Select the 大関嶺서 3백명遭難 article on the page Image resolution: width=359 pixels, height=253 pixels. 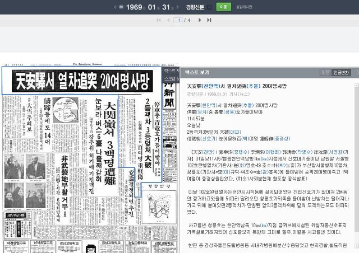[x=110, y=143]
